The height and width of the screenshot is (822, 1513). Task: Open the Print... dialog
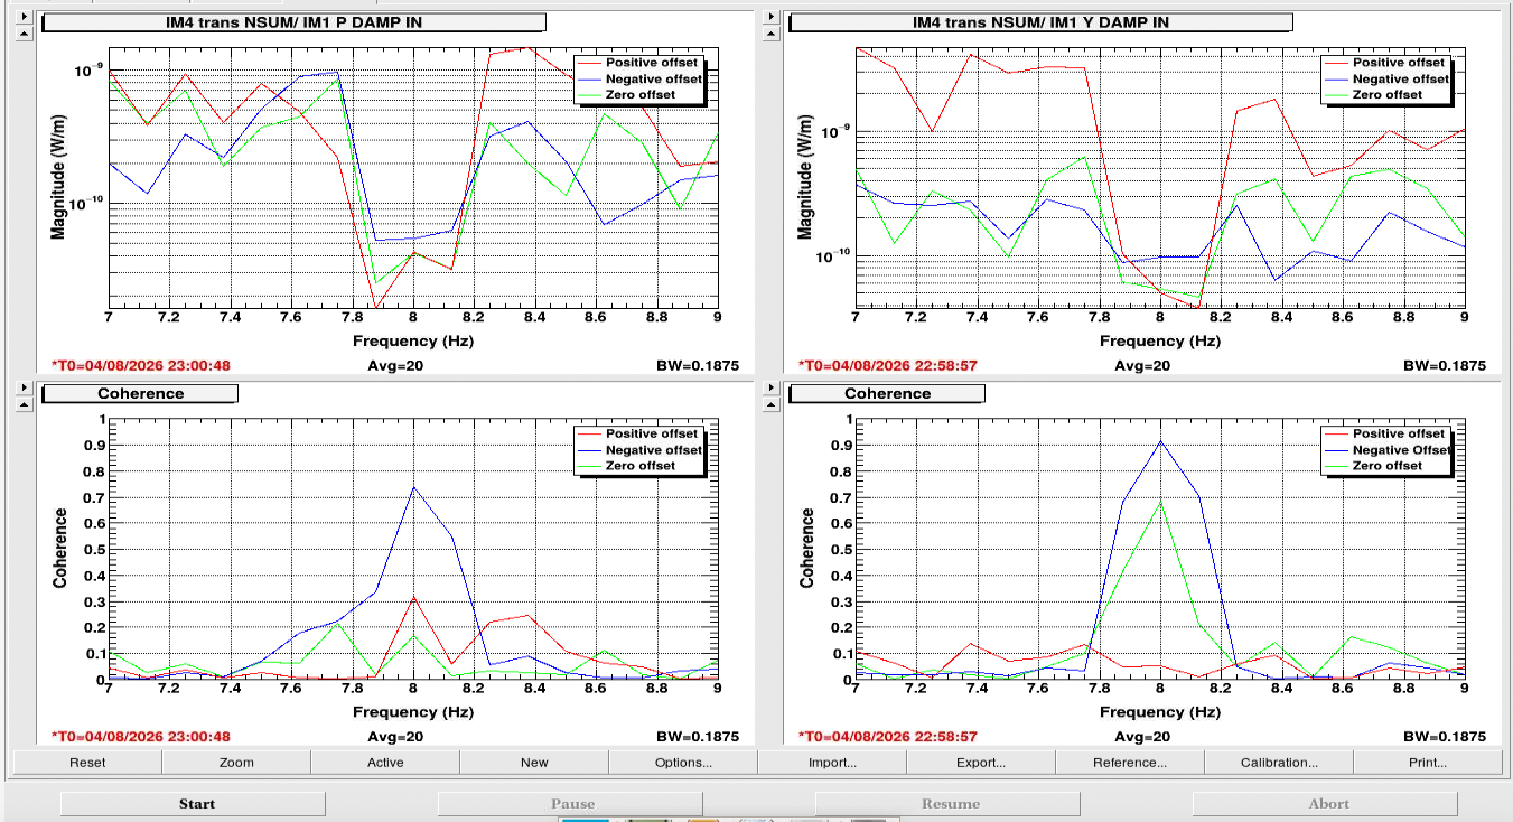point(1428,762)
